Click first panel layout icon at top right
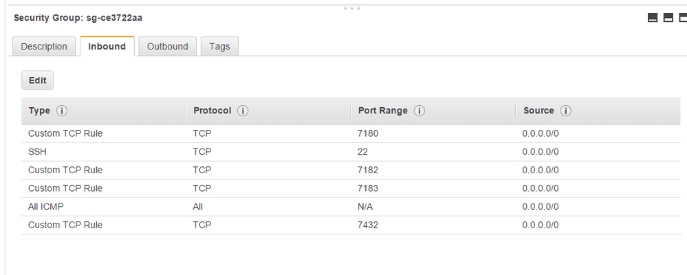Image resolution: width=687 pixels, height=275 pixels. (x=653, y=18)
